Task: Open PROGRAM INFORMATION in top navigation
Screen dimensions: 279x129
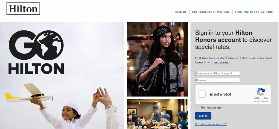Action: click(211, 12)
